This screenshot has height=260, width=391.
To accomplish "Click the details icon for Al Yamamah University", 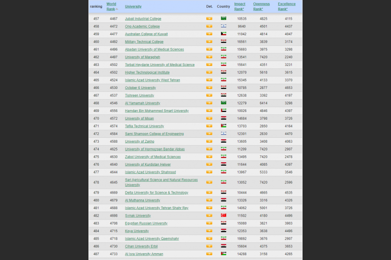I will click(209, 103).
